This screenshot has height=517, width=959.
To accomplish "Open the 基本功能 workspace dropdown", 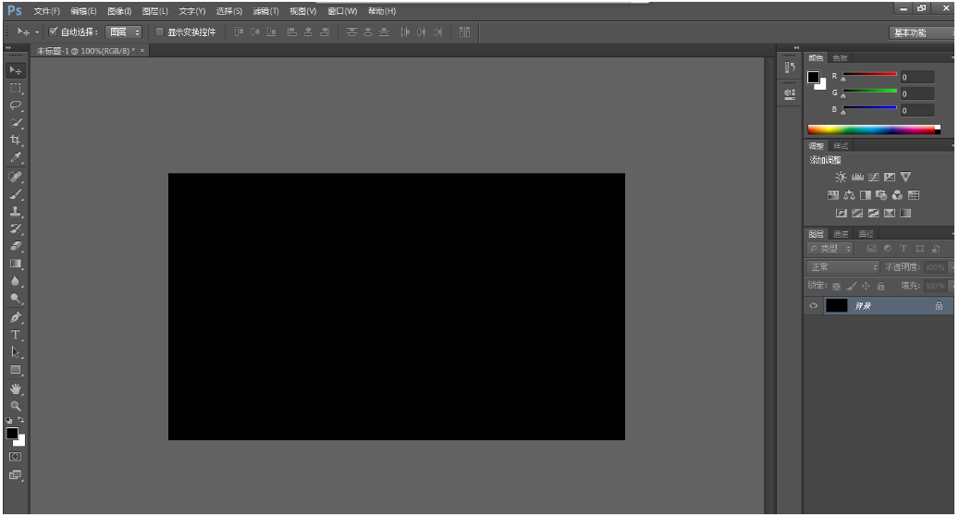I will [x=921, y=32].
